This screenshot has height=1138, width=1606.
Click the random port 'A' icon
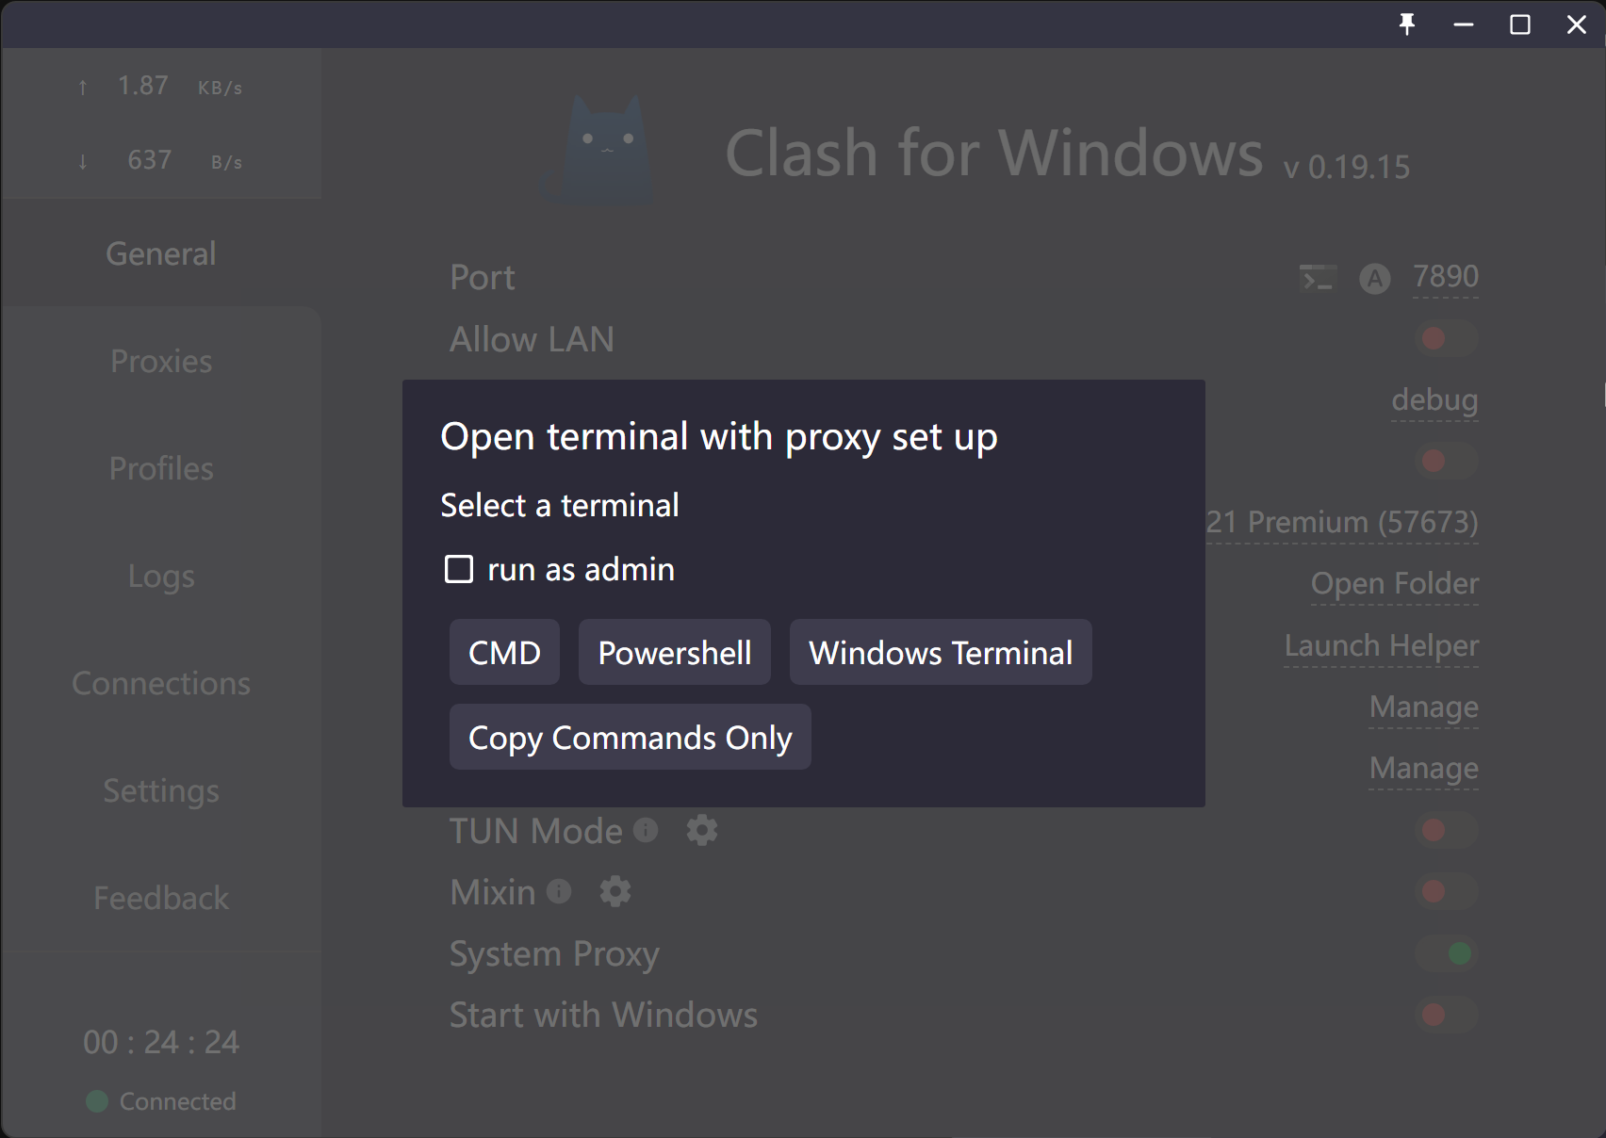[x=1375, y=279]
